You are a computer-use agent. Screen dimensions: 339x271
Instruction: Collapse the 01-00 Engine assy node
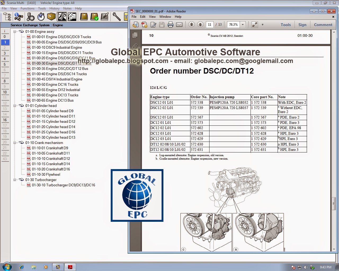pos(15,31)
